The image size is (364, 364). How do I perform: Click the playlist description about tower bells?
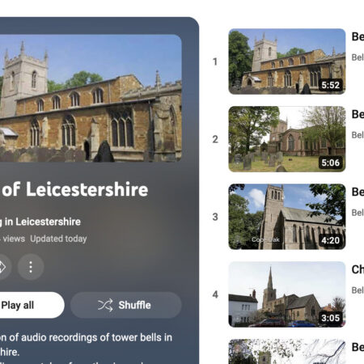click(x=86, y=345)
